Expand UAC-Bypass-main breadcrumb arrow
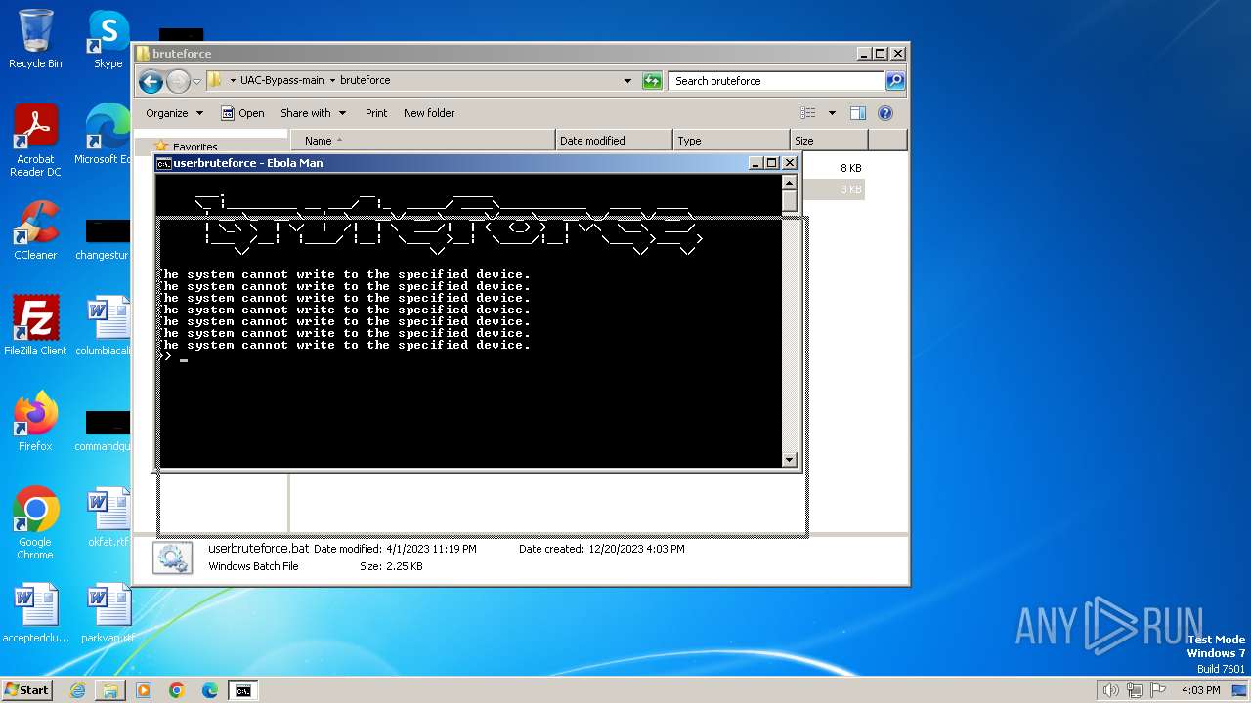Screen dimensions: 1251x703 coord(332,81)
